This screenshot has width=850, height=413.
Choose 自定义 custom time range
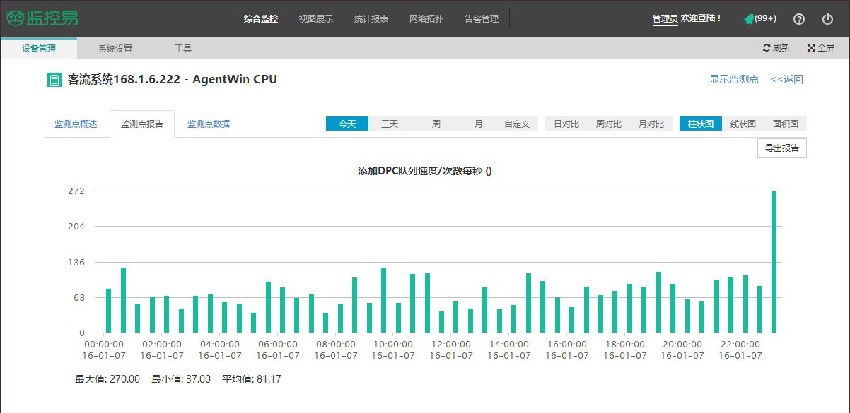coord(517,124)
